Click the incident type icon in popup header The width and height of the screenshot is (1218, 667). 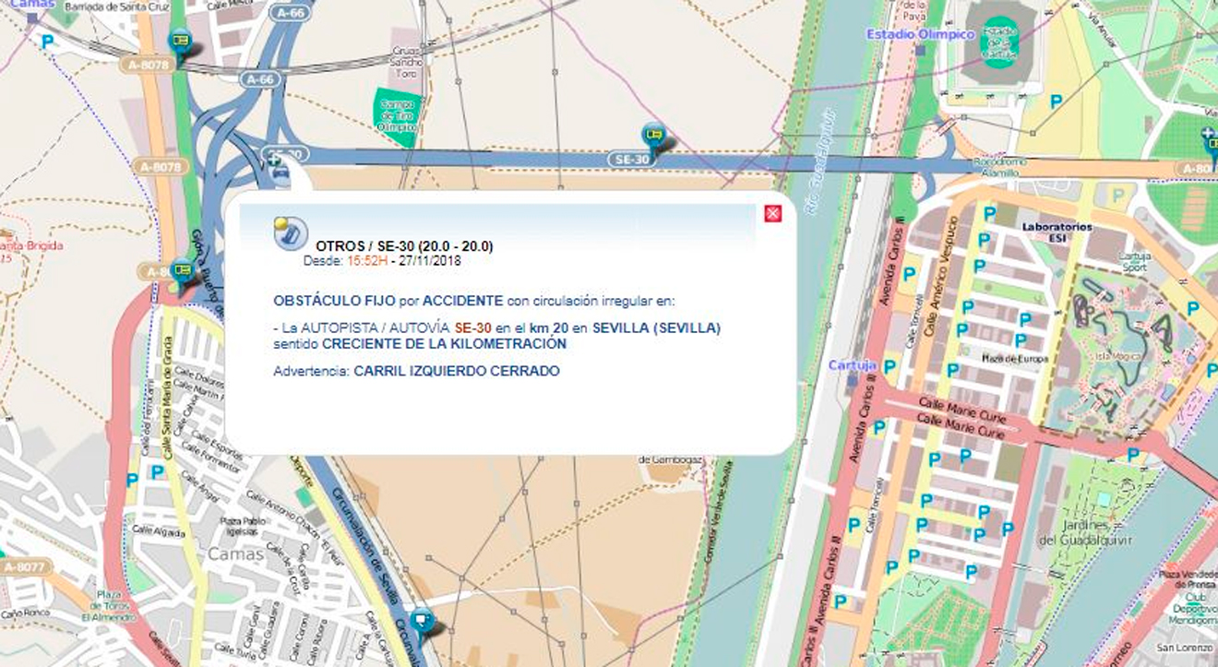[x=290, y=233]
